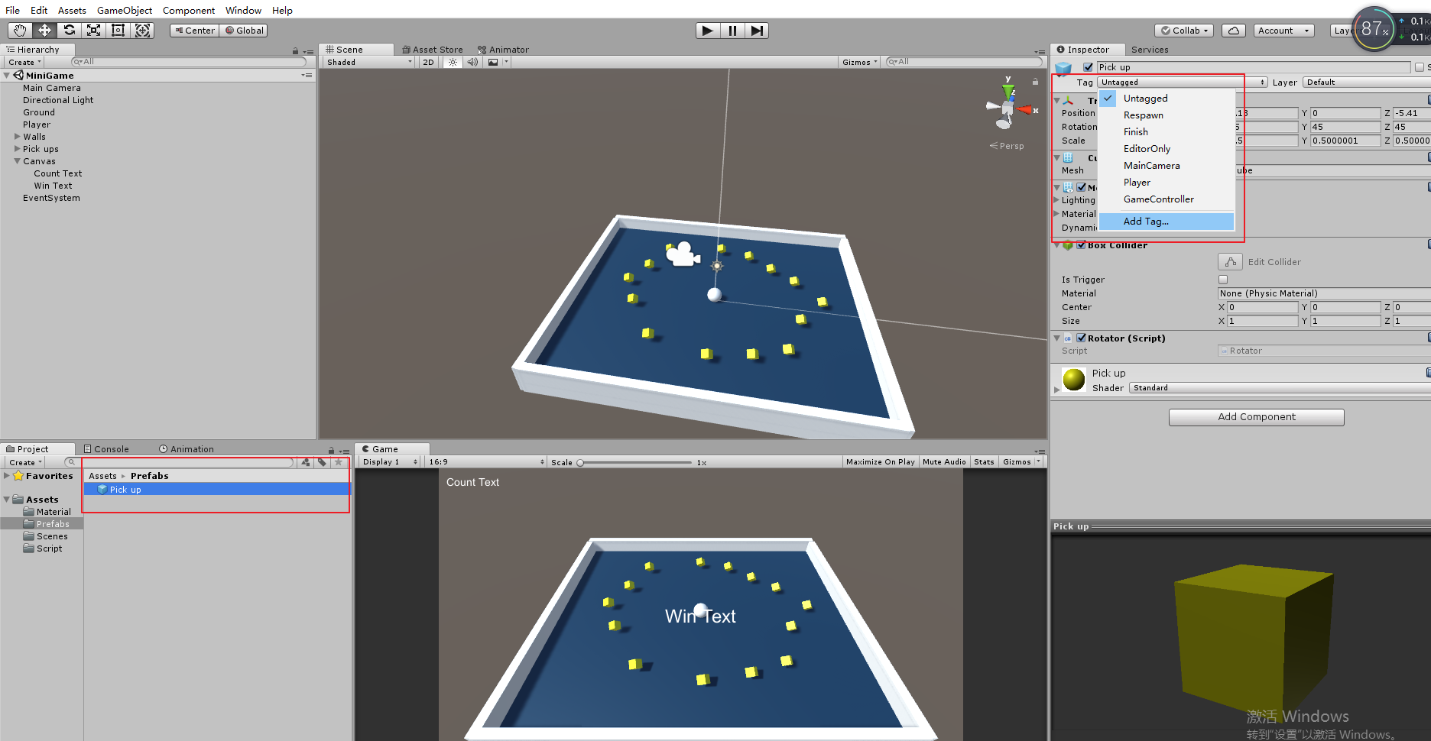Screen dimensions: 1431x741
Task: Open the Gizmos dropdown in Scene view
Action: pos(860,62)
